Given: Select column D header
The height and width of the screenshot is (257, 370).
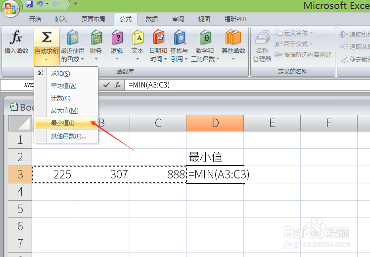Looking at the screenshot, I should click(215, 123).
